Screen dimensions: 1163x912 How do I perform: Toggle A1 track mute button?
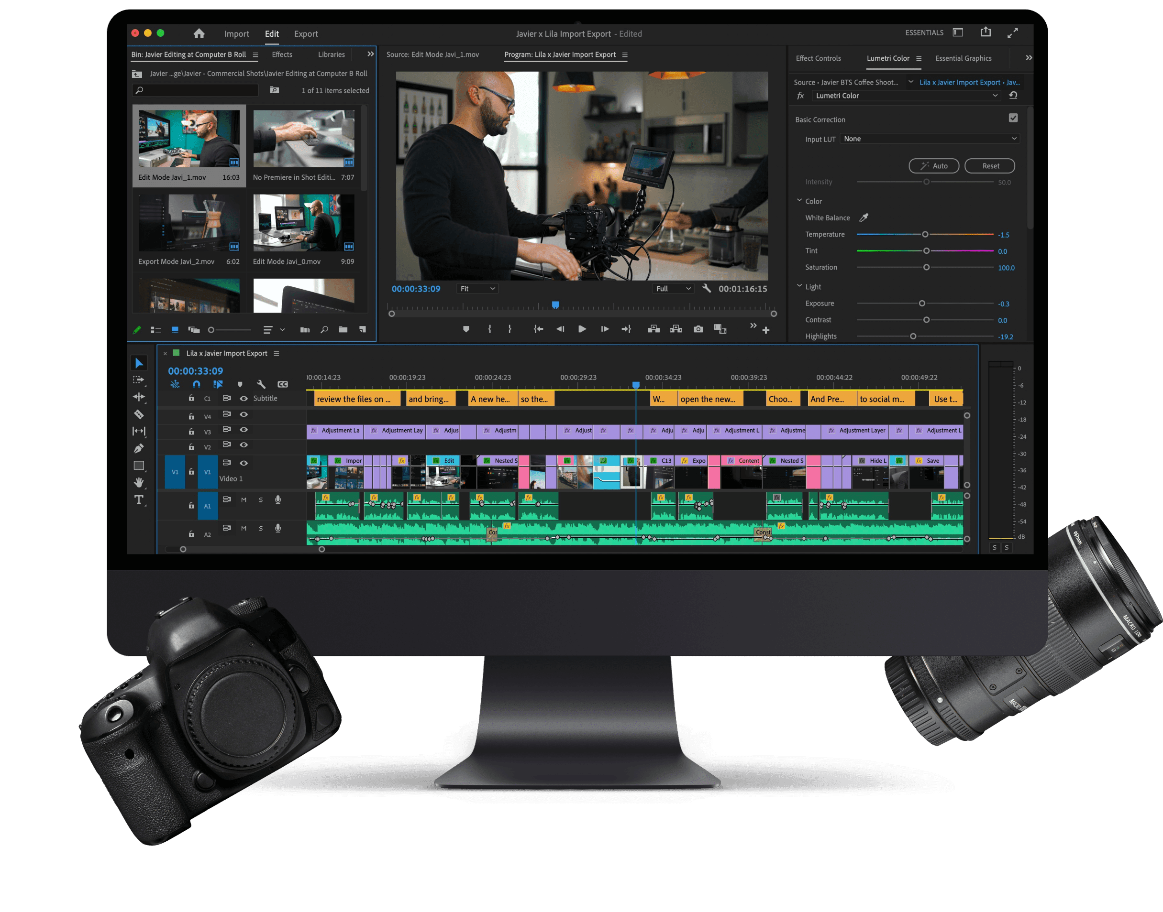click(x=244, y=500)
